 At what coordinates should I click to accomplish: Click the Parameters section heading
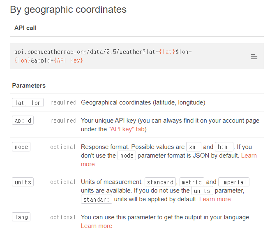coord(29,86)
